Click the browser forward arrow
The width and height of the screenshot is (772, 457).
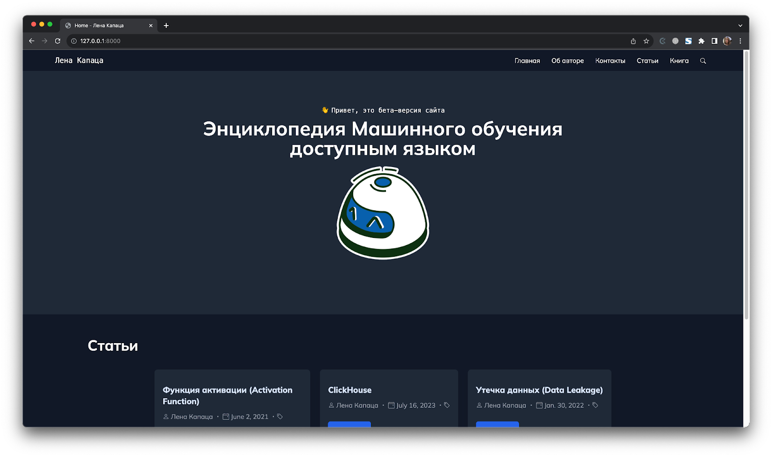(x=44, y=41)
